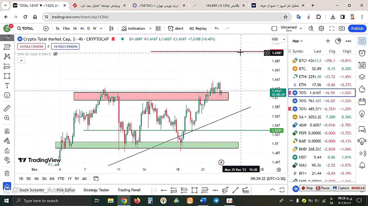Select the 4h timeframe

coord(82,28)
